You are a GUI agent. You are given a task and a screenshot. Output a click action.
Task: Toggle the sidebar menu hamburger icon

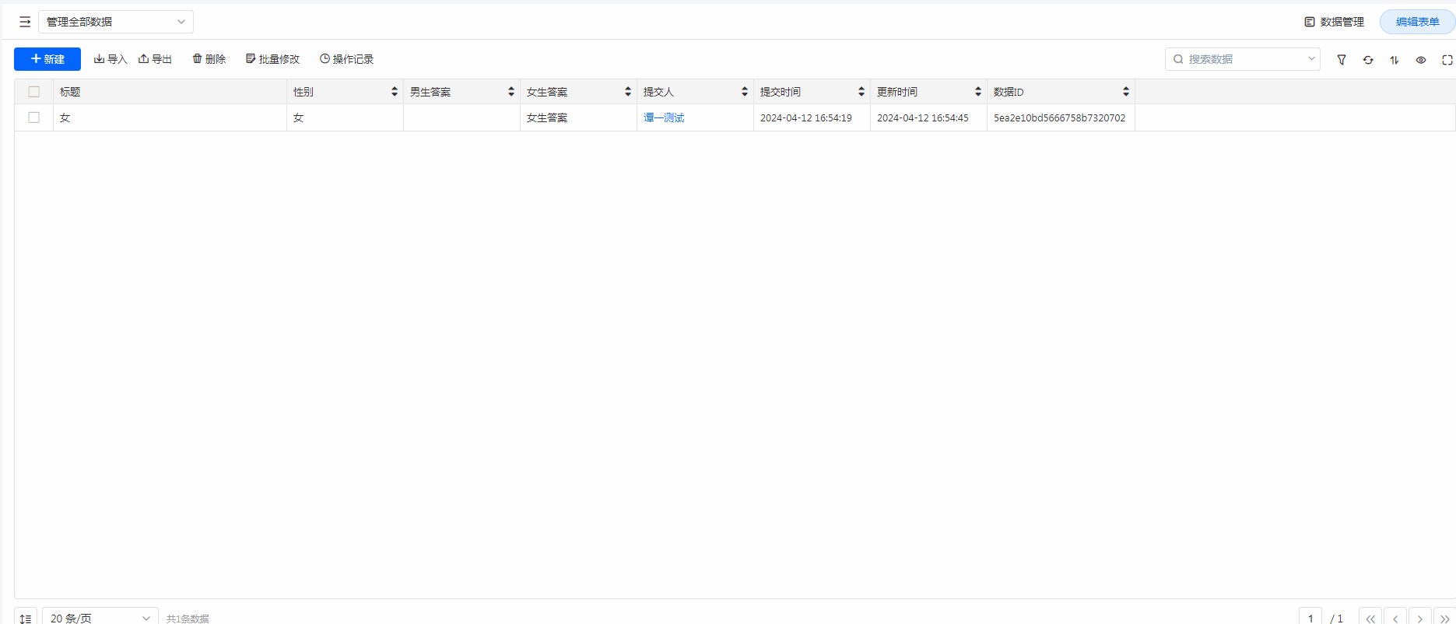[x=25, y=22]
